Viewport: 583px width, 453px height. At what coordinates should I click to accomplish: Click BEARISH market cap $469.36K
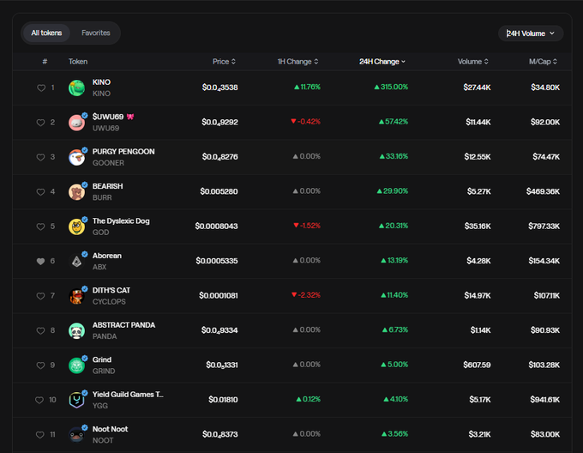tap(543, 191)
